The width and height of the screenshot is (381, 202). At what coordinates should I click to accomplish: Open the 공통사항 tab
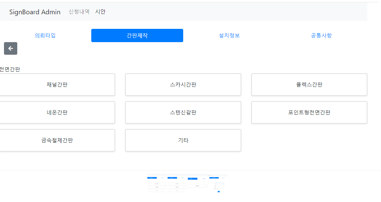point(321,35)
